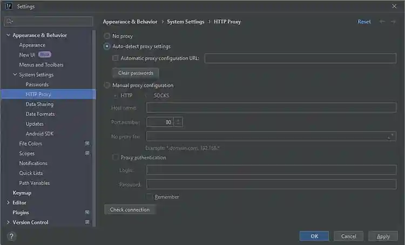Close the Settings dialog
The width and height of the screenshot is (405, 245).
pyautogui.click(x=394, y=6)
